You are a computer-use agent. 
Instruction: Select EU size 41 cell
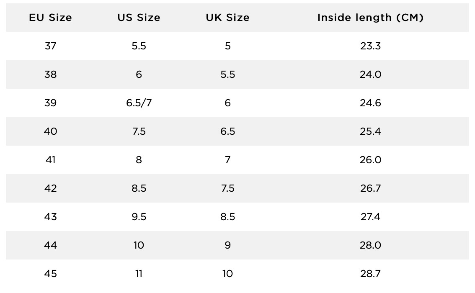(50, 160)
